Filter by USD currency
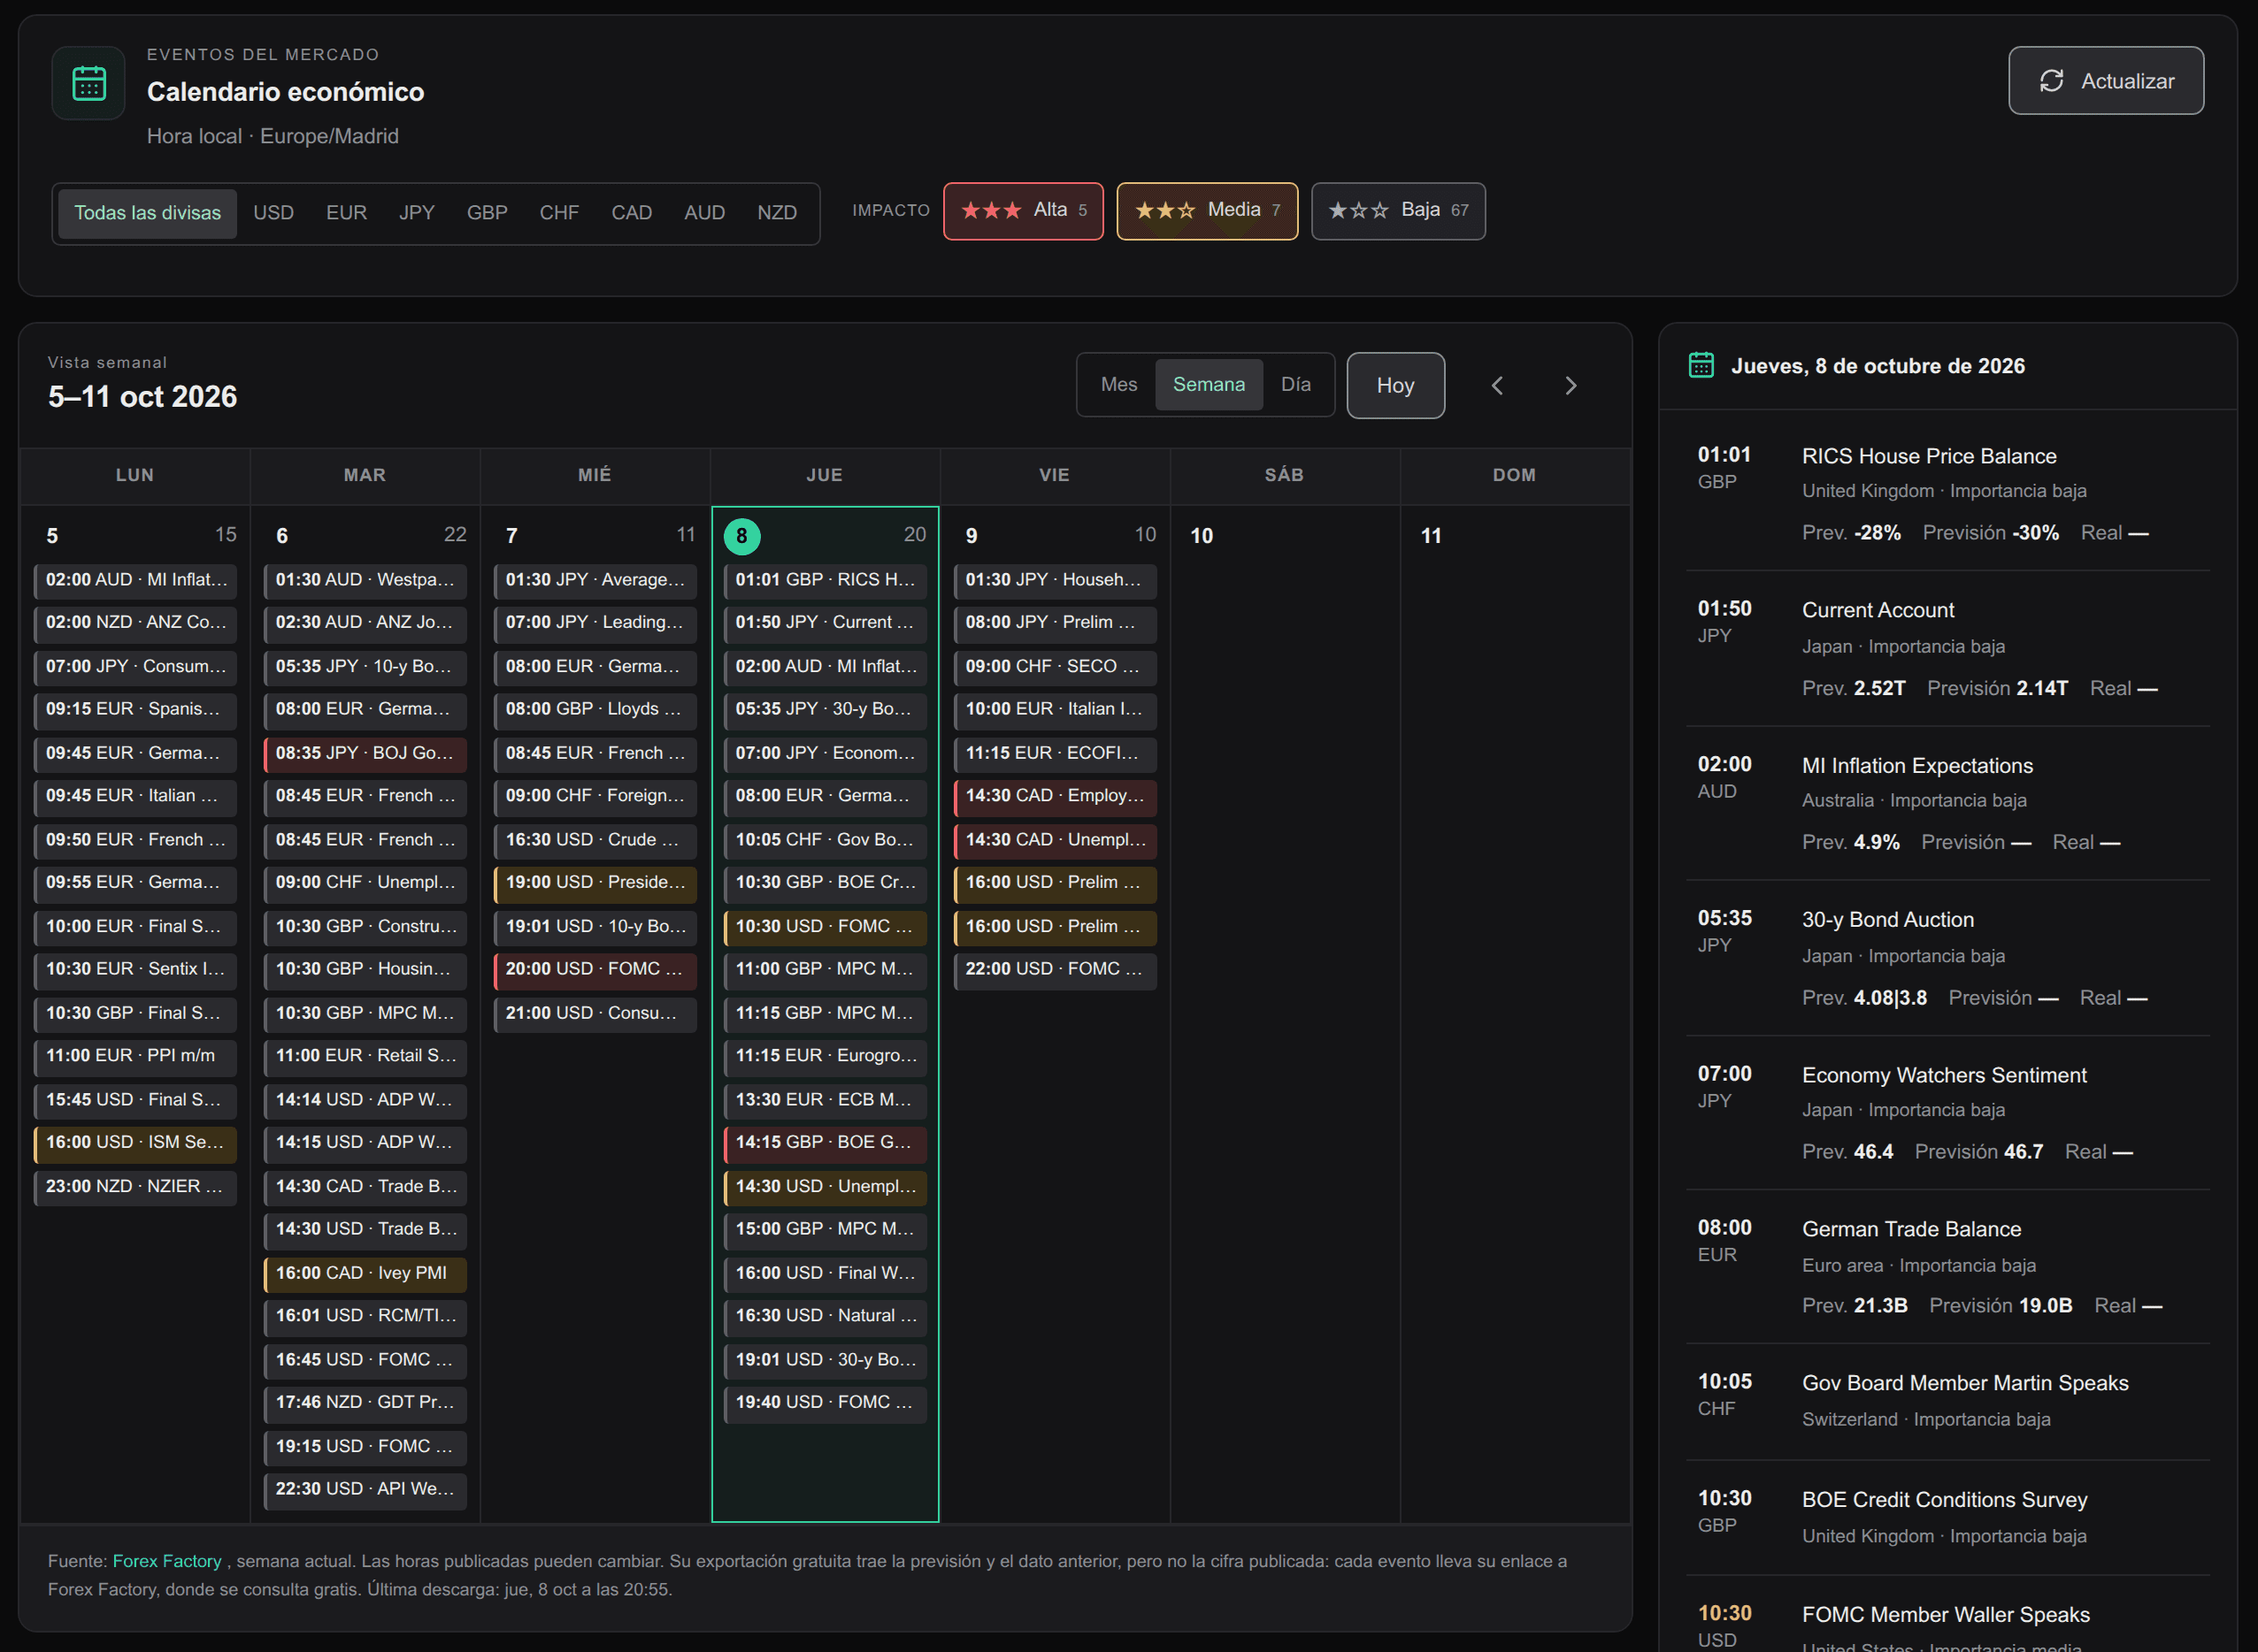 coord(273,213)
